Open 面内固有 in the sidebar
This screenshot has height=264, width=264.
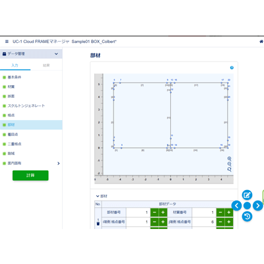(15, 163)
